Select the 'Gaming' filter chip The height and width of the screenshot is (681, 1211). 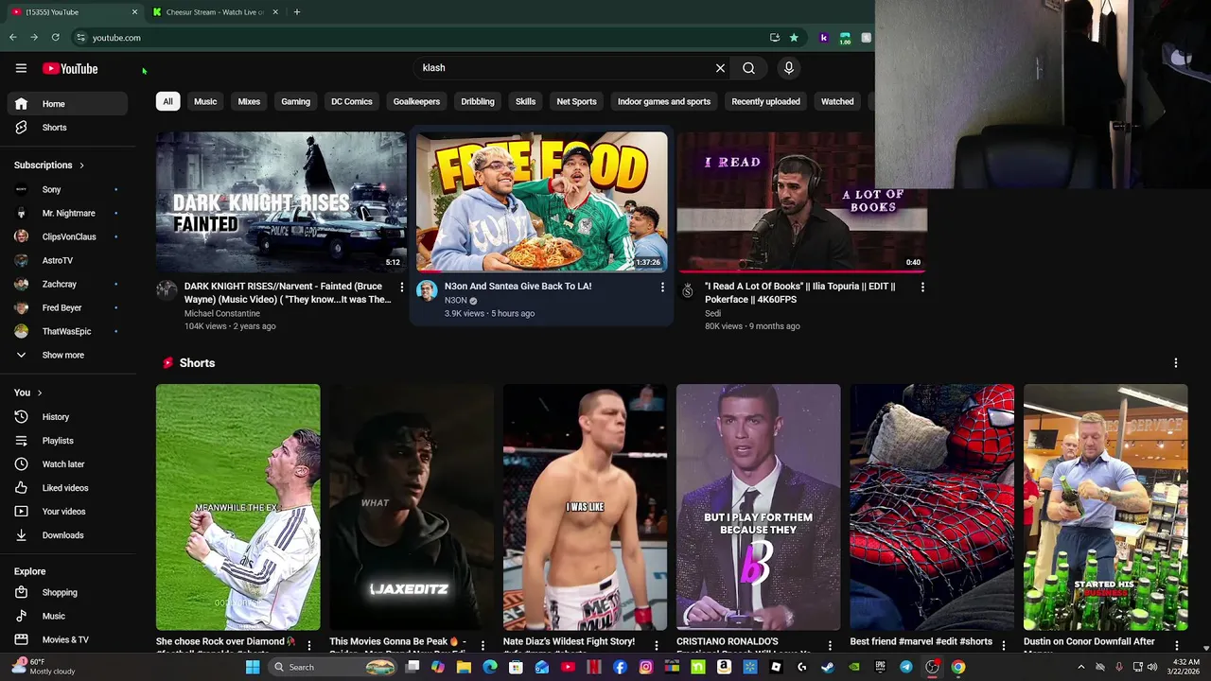tap(295, 101)
